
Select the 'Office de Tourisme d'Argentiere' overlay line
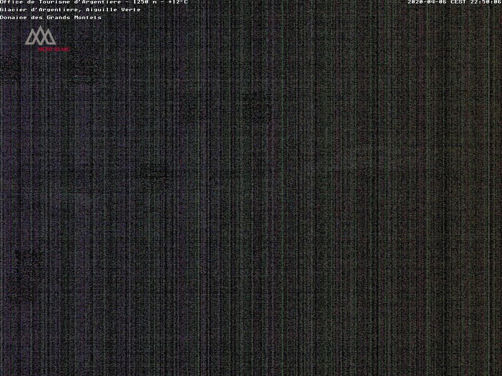point(94,2)
